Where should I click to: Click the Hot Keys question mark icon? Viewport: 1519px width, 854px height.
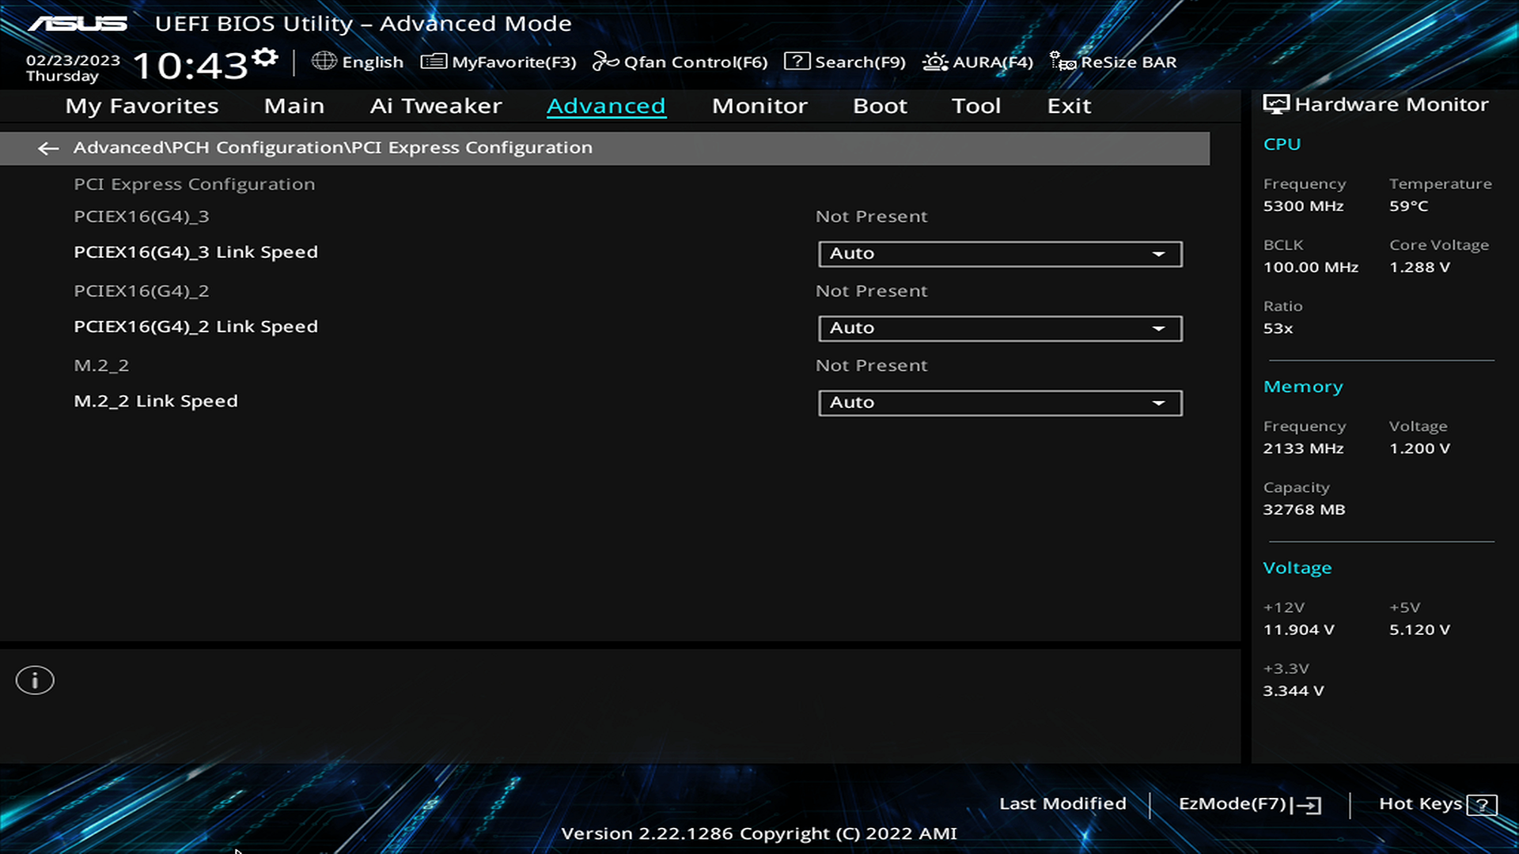click(1481, 805)
